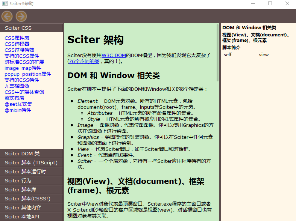Click the Sciter 架构 main heading
Viewport: 296px width, 221px height.
point(96,40)
